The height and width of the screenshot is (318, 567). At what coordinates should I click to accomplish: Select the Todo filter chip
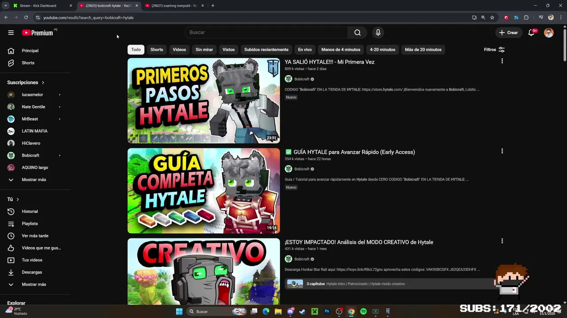tap(136, 49)
